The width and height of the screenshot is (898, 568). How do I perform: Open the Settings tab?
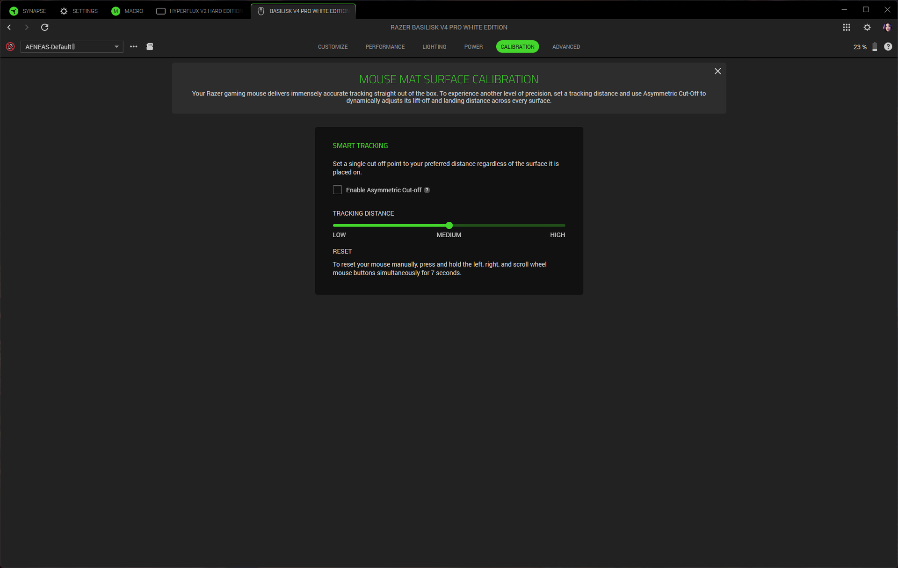(79, 11)
